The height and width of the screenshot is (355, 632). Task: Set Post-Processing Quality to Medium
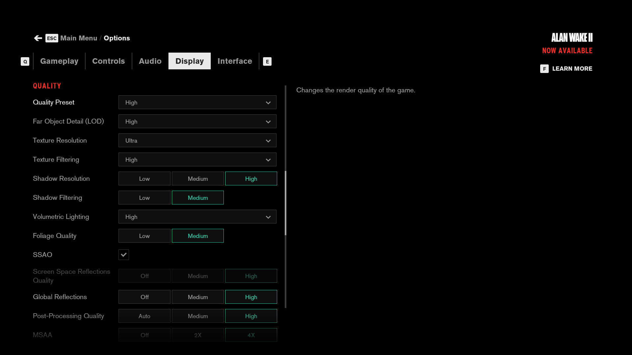point(198,316)
